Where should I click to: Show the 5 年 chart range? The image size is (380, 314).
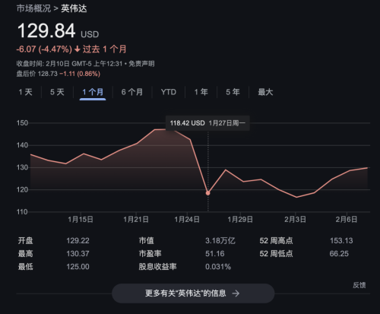233,92
